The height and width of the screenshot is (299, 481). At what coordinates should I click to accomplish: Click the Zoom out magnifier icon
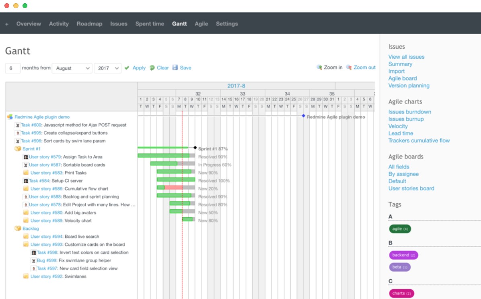coord(349,68)
